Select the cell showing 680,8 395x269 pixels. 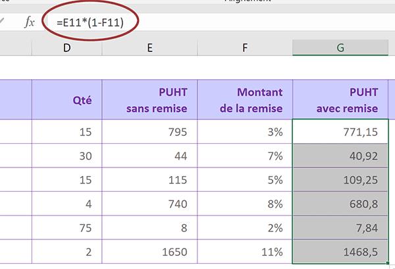click(340, 203)
